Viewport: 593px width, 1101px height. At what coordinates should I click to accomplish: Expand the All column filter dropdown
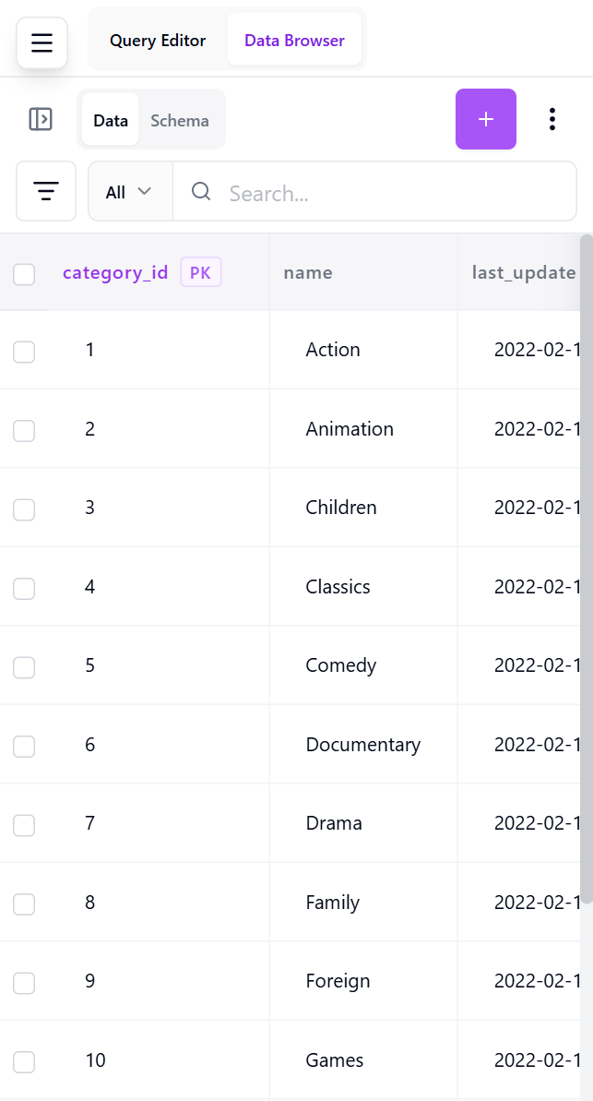pyautogui.click(x=129, y=192)
